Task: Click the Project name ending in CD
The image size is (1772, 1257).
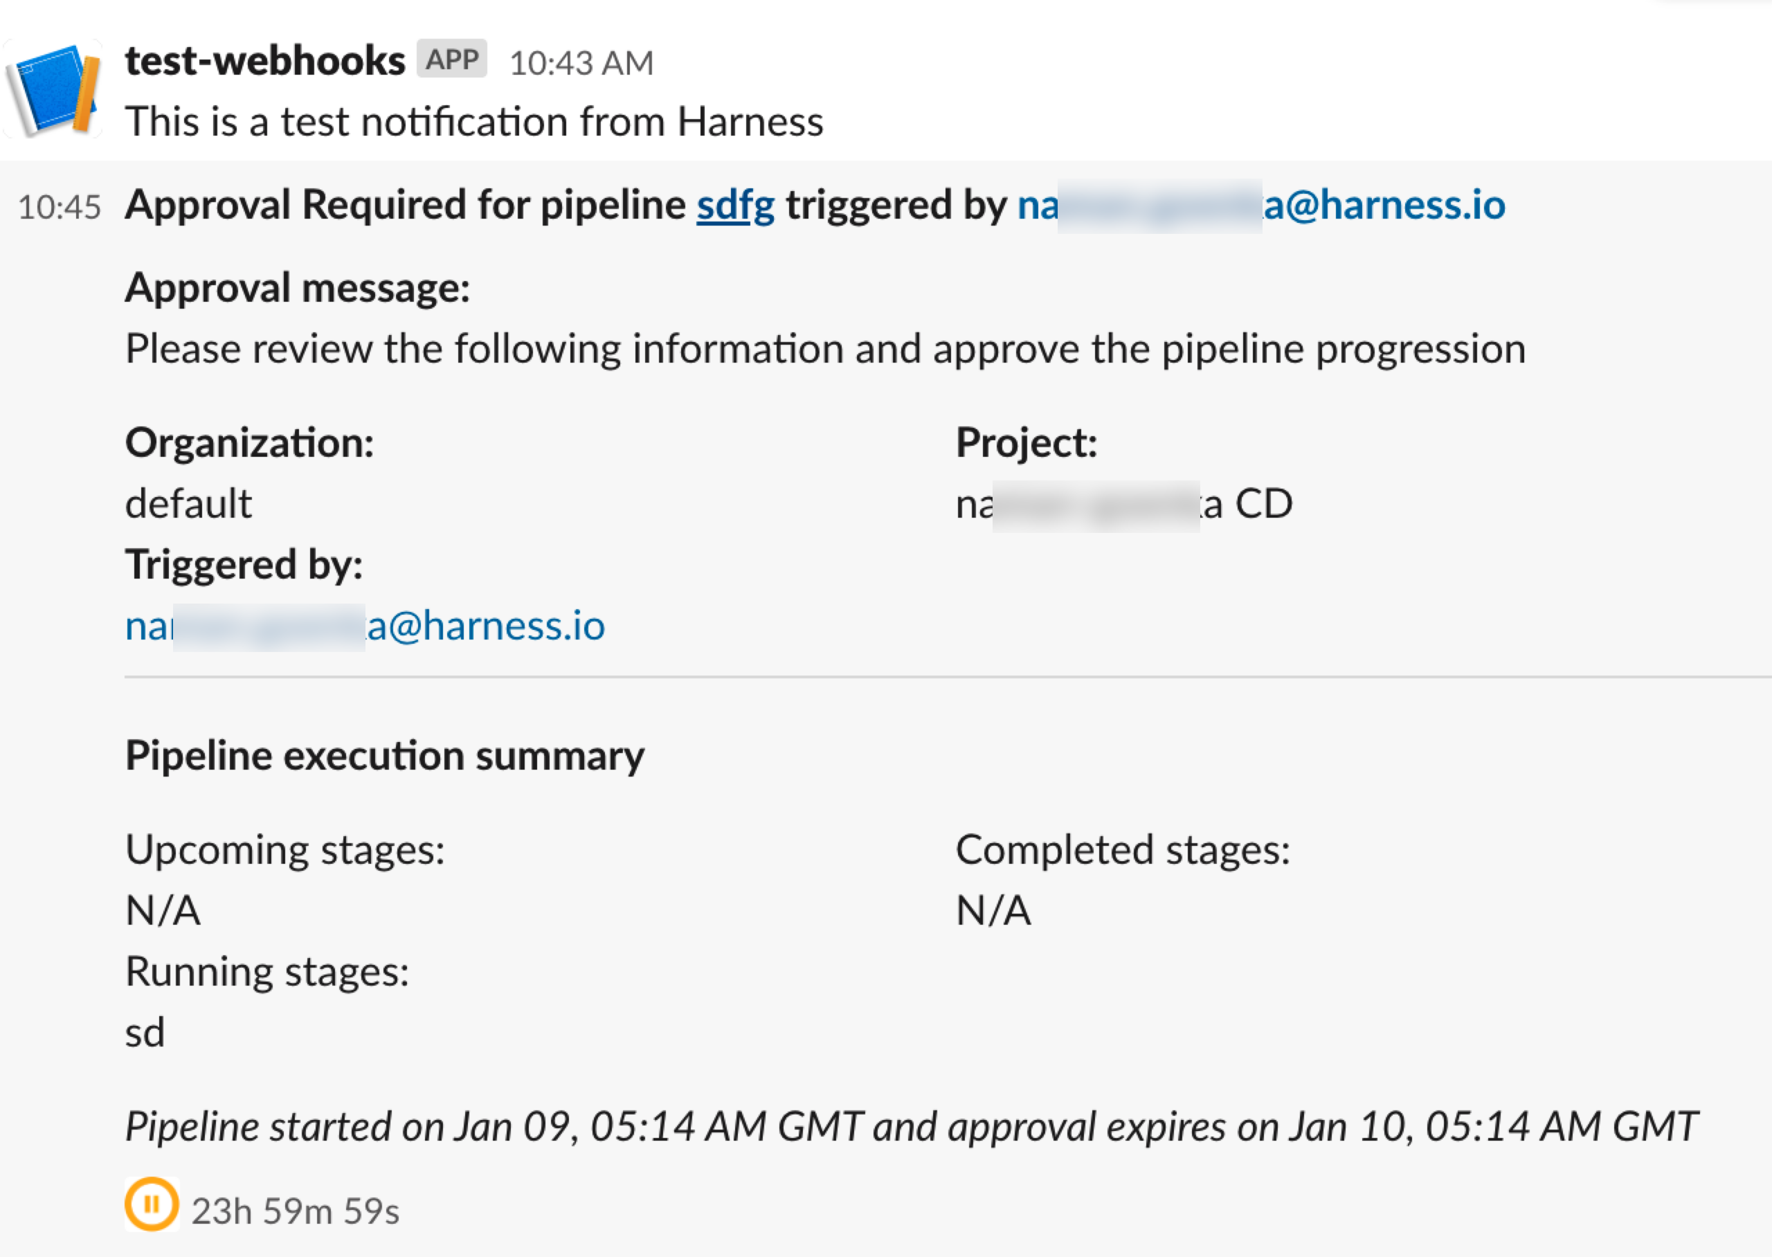Action: click(x=1123, y=504)
